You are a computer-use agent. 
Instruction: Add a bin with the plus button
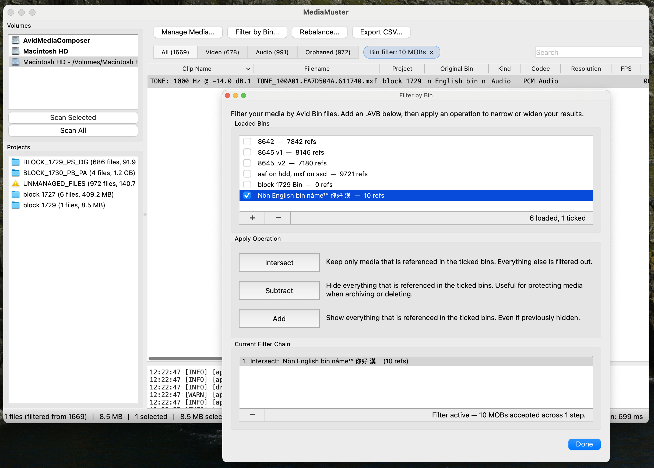pyautogui.click(x=252, y=218)
